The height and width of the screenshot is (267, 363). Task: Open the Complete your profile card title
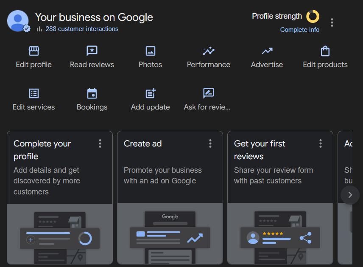pos(42,150)
